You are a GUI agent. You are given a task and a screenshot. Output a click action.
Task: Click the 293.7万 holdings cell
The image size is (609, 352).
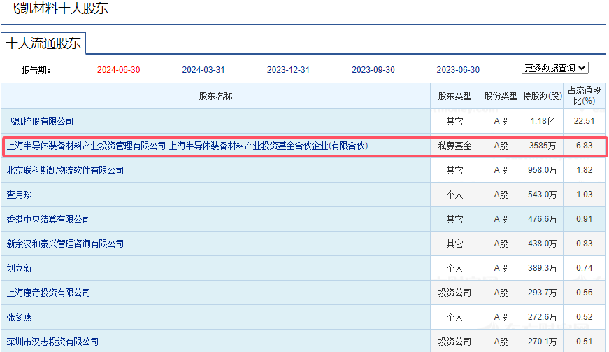click(x=542, y=293)
